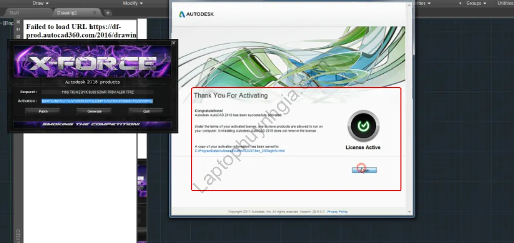Close the Design Feed palette X icon

click(18, 22)
